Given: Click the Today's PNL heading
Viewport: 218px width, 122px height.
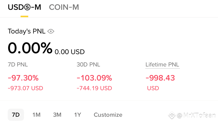Looking at the screenshot, I should 27,31.
